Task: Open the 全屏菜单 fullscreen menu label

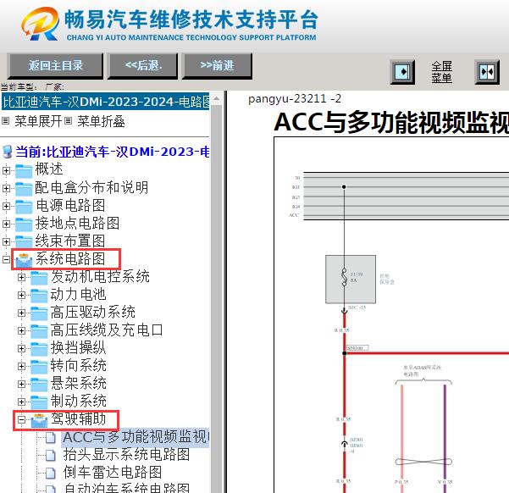Action: (x=442, y=72)
